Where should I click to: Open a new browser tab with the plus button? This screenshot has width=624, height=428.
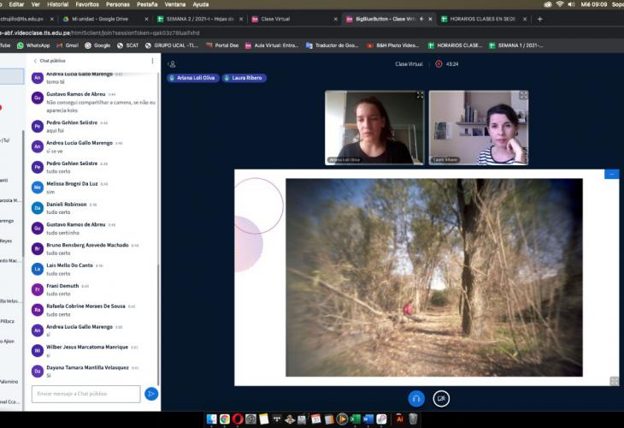[539, 19]
